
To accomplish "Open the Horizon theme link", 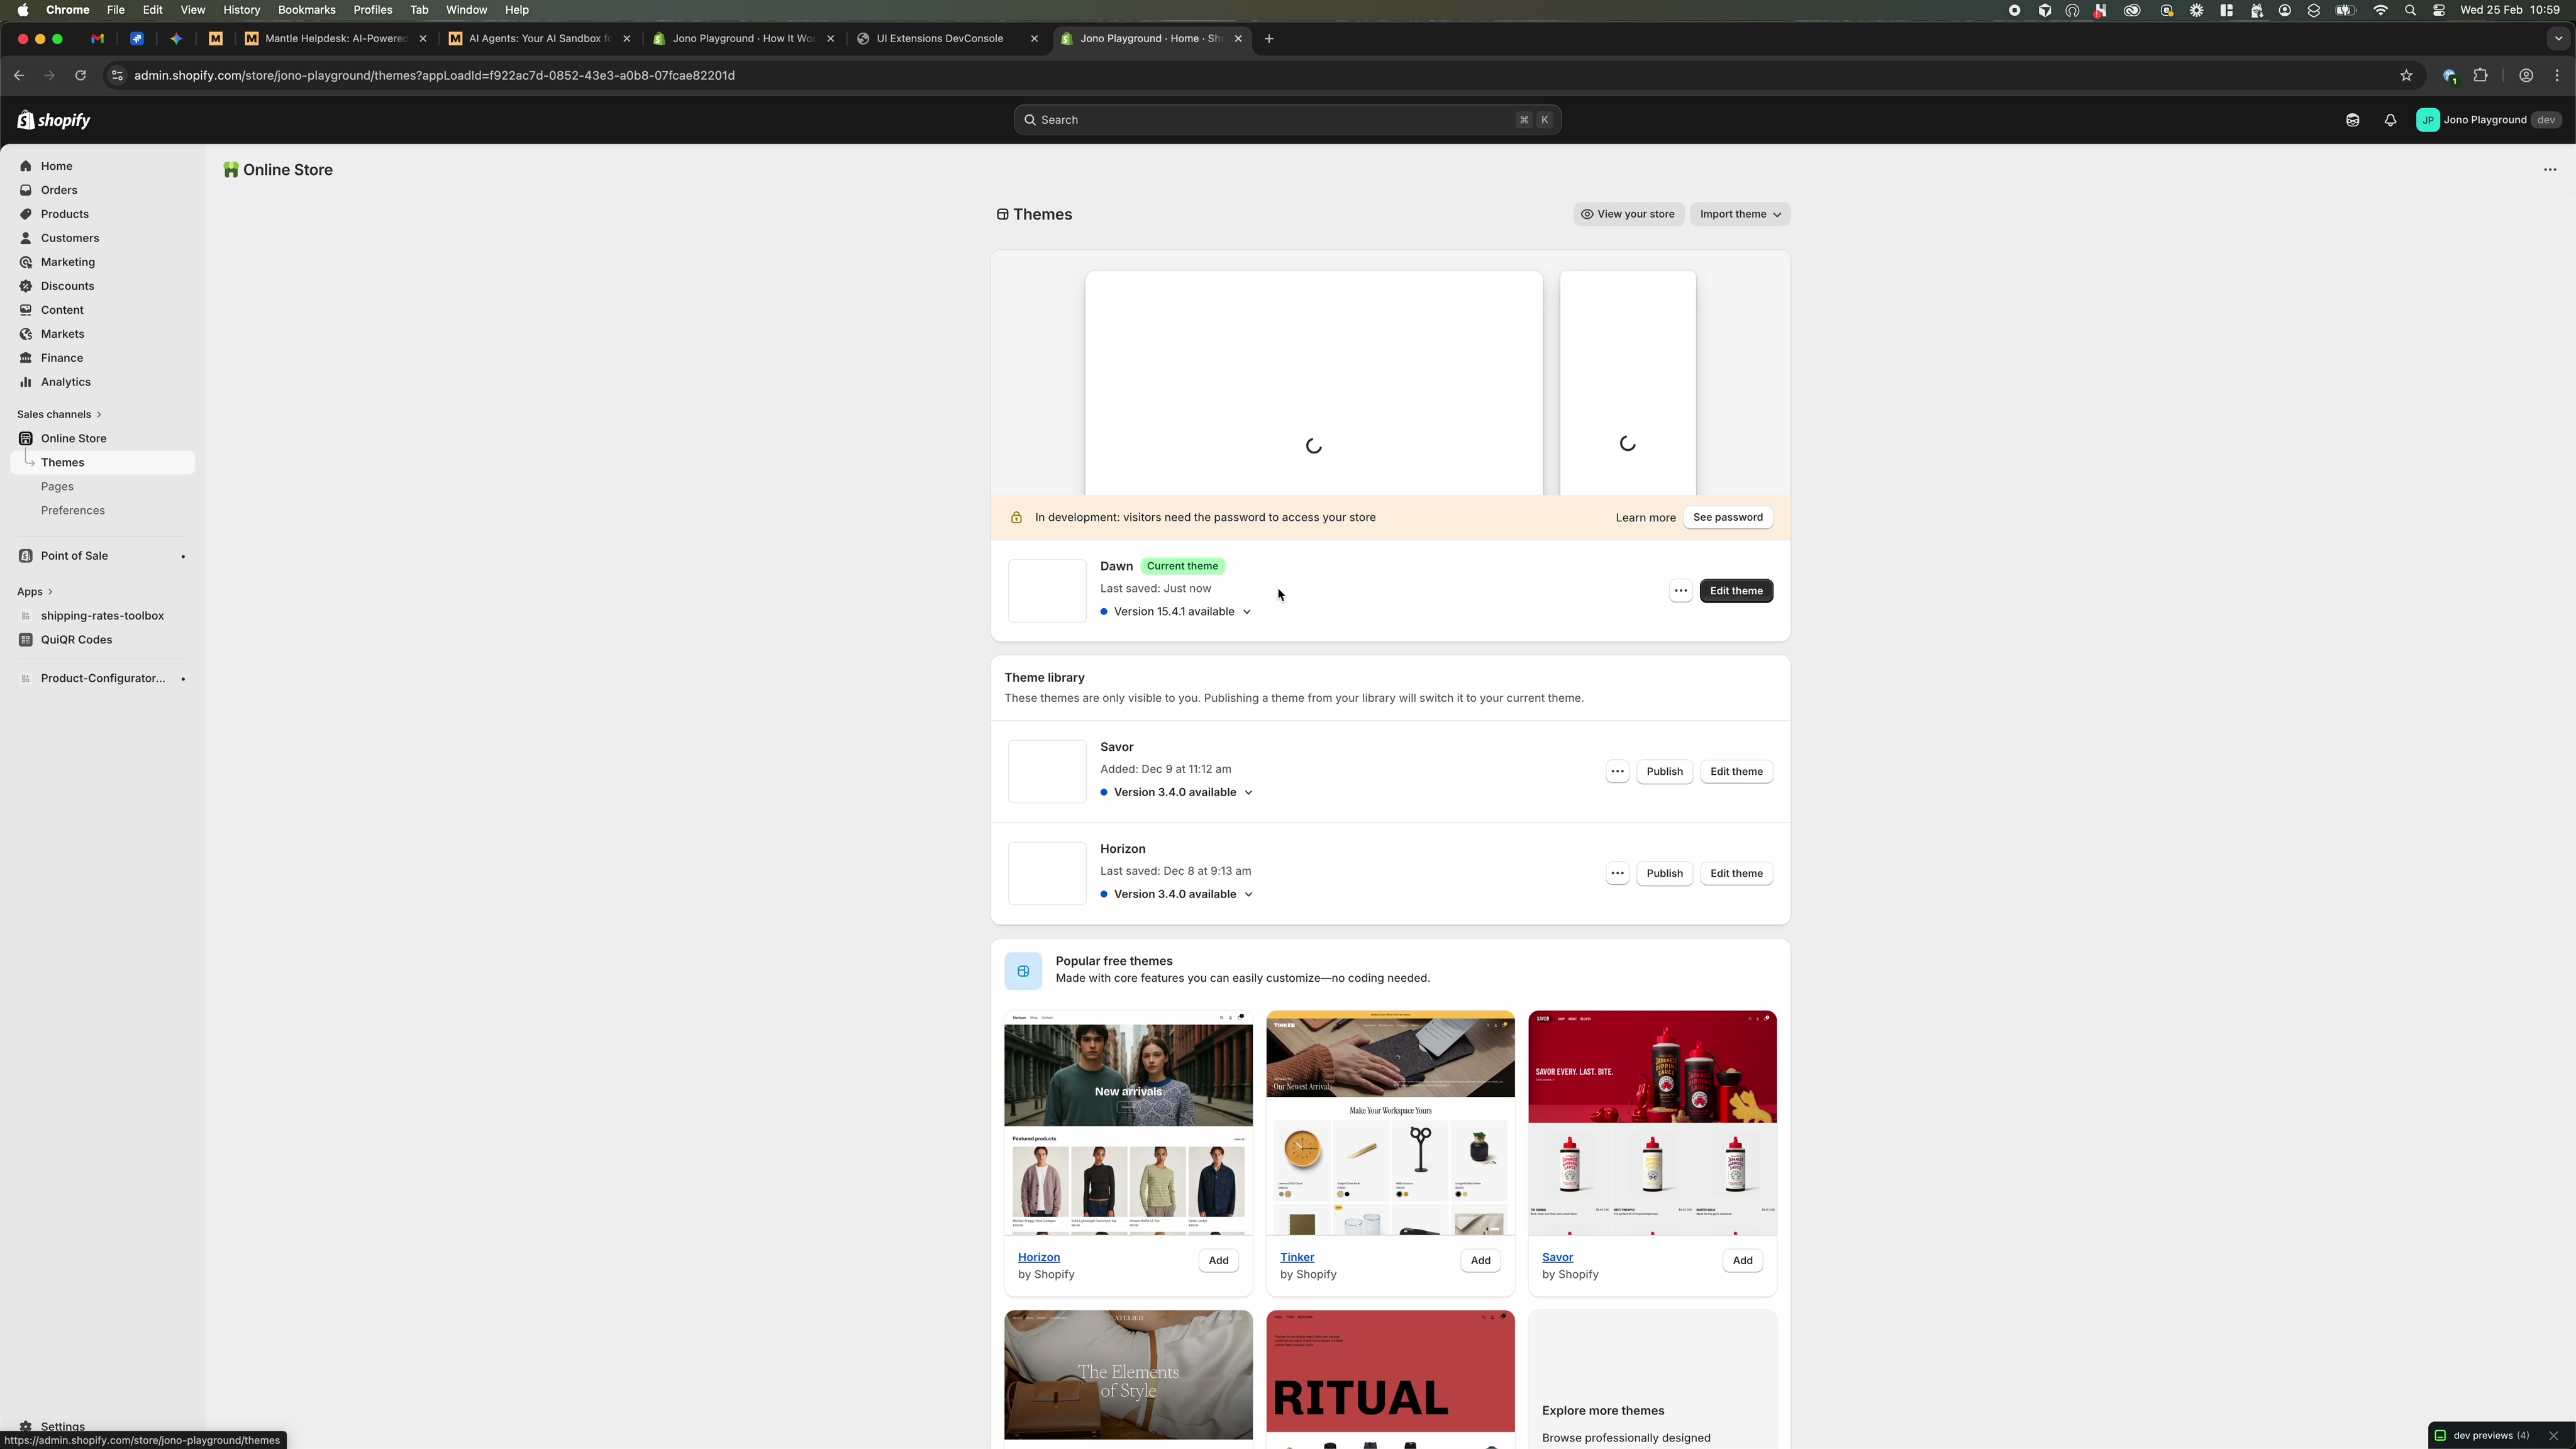I will point(1039,1257).
